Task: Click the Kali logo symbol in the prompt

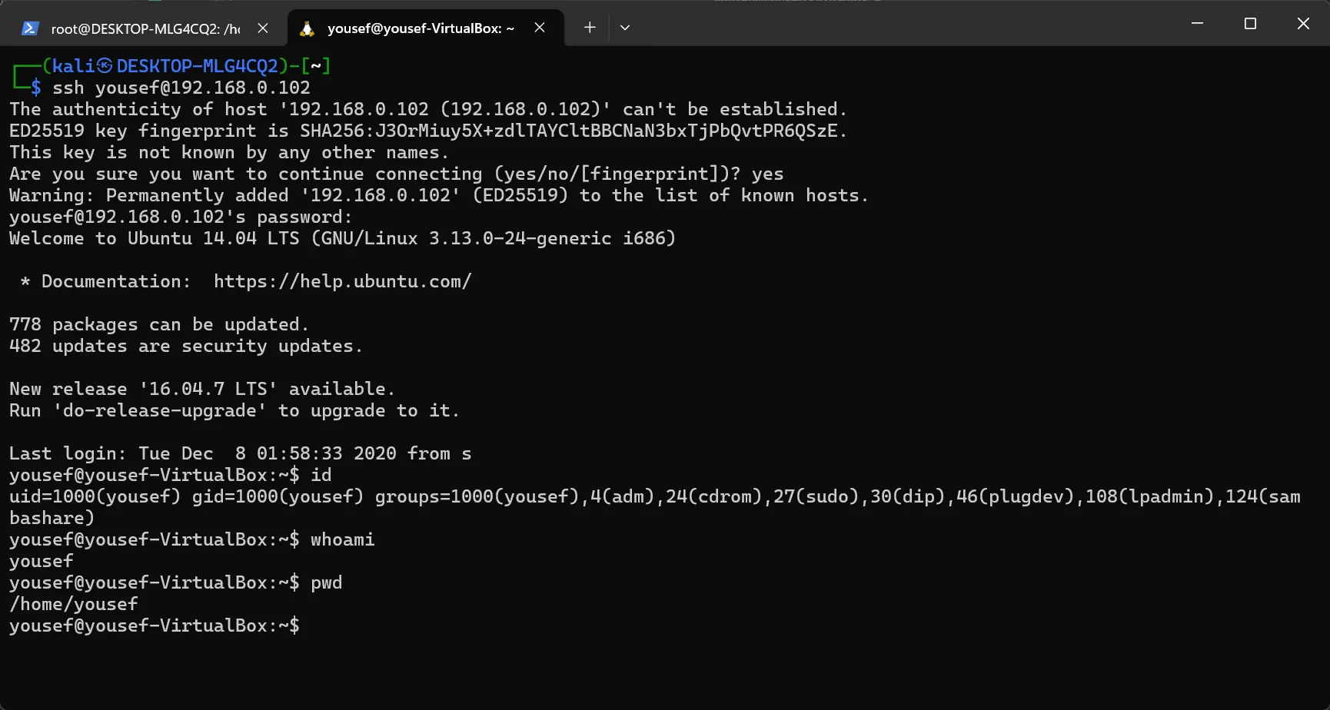Action: point(105,66)
